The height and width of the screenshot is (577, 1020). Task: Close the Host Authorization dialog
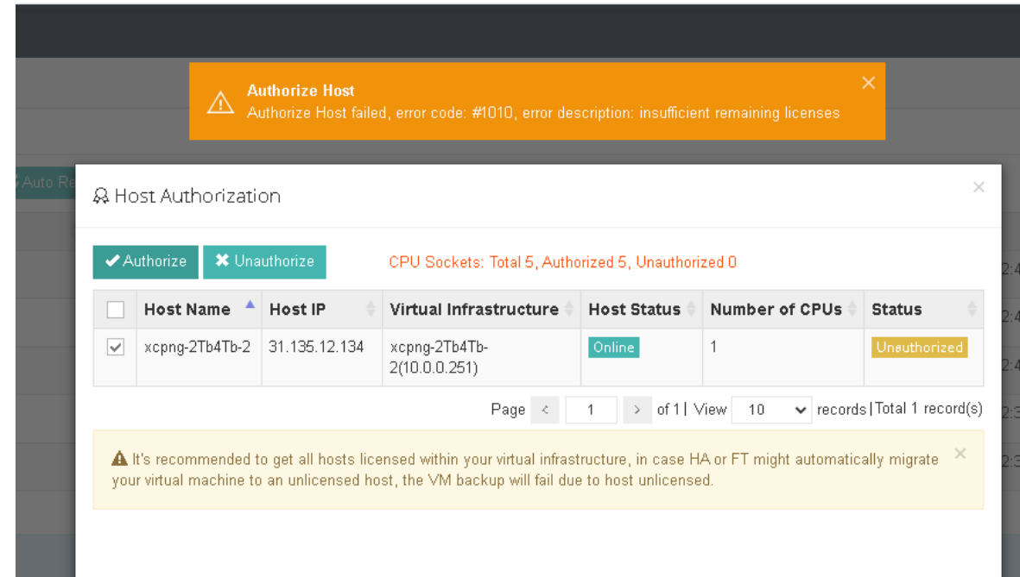(978, 187)
